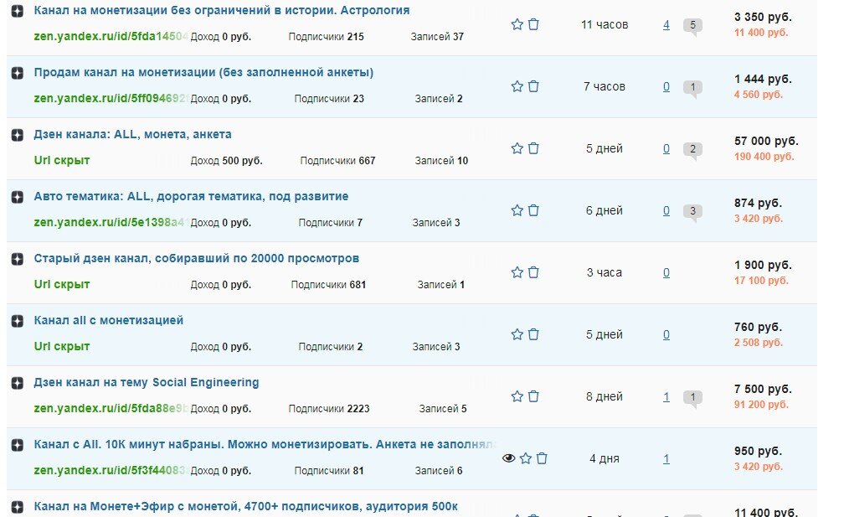The height and width of the screenshot is (517, 844).
Task: Click the trash icon on «Продам канал на монетизации»
Action: 534,85
